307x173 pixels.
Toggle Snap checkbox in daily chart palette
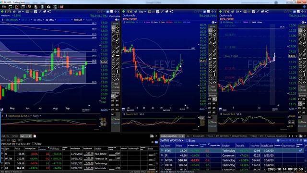point(210,90)
